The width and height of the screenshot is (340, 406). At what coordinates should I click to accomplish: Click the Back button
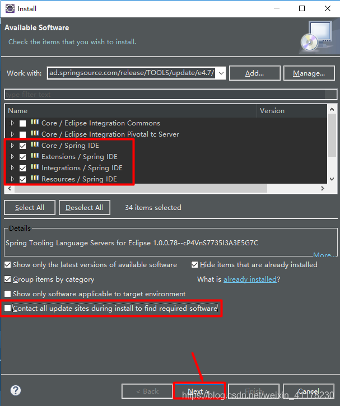point(147,391)
